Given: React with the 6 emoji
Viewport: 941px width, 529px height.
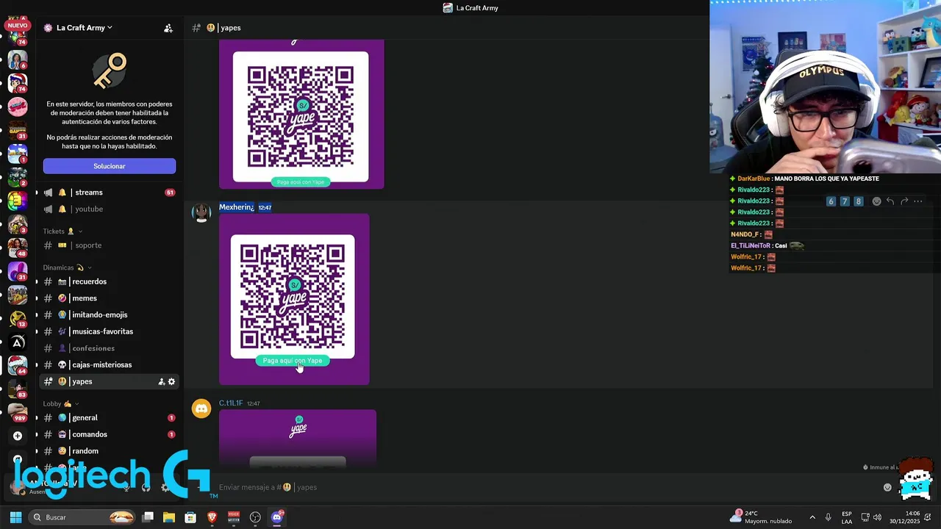Looking at the screenshot, I should pyautogui.click(x=831, y=201).
